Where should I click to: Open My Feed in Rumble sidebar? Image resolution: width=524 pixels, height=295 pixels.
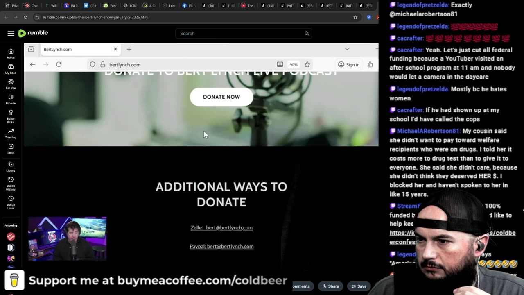click(11, 69)
